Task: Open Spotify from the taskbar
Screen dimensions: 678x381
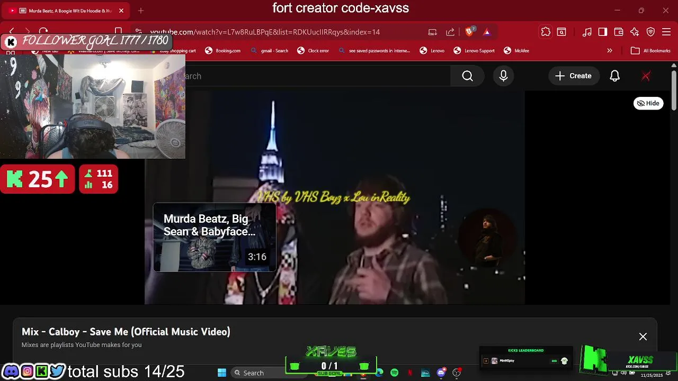Action: pyautogui.click(x=395, y=373)
